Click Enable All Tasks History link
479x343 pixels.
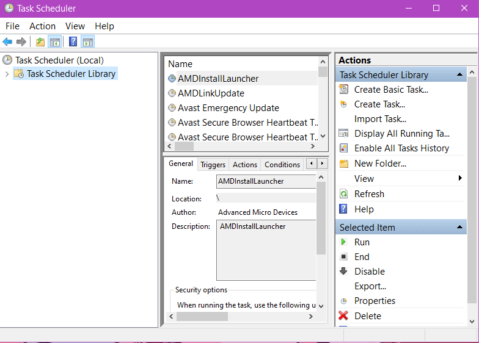coord(402,148)
